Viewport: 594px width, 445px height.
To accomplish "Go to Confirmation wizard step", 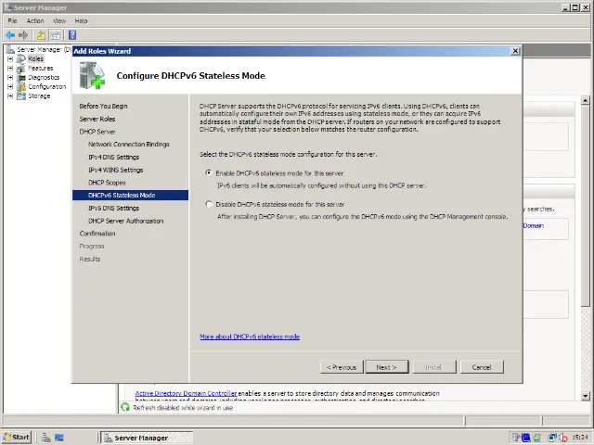I will [x=97, y=234].
